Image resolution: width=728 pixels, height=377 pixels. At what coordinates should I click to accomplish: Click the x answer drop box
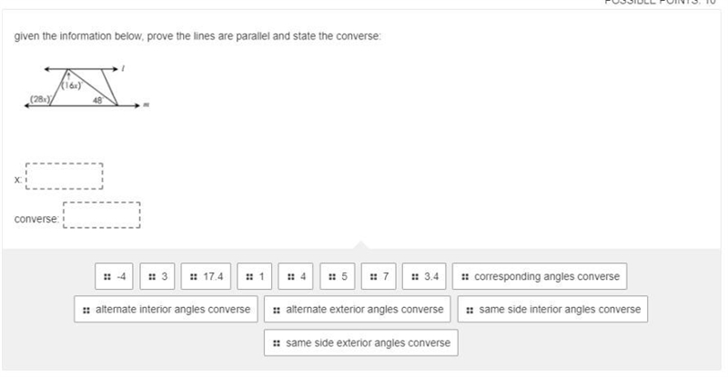coord(65,176)
